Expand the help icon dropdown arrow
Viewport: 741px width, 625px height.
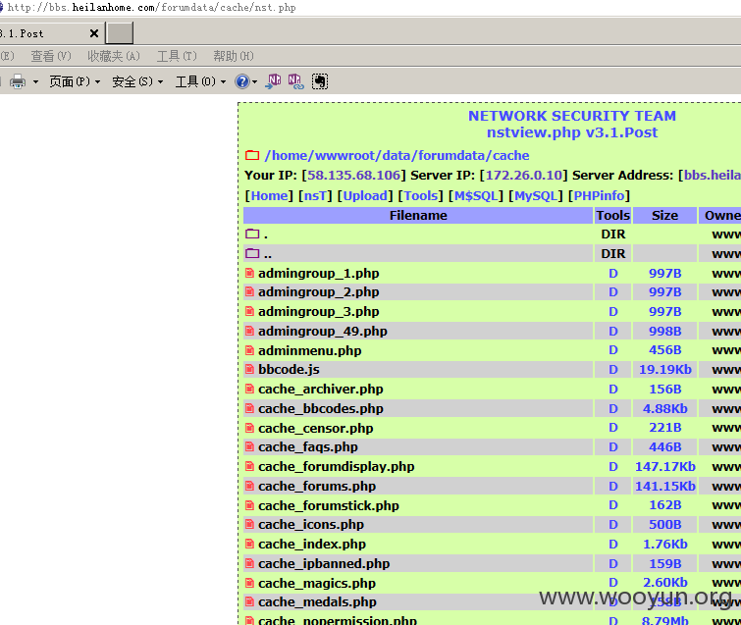point(255,81)
